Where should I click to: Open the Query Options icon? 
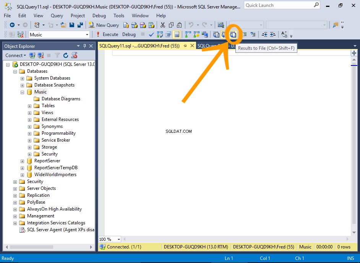[x=168, y=34]
